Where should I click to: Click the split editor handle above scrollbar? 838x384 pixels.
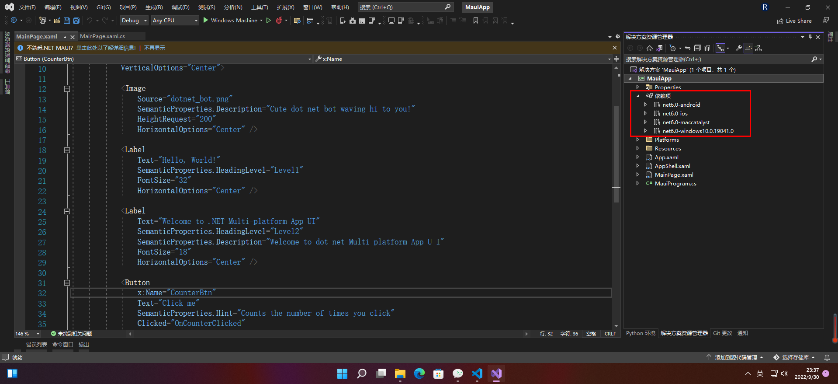tap(616, 59)
